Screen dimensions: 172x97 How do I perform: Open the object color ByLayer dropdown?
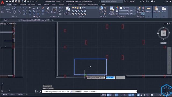[135, 8]
